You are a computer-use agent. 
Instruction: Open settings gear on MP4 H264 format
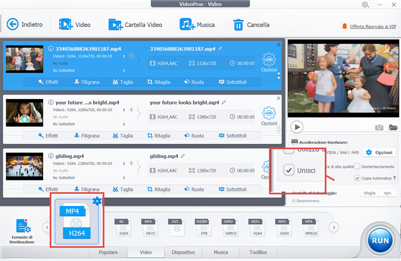coord(97,201)
